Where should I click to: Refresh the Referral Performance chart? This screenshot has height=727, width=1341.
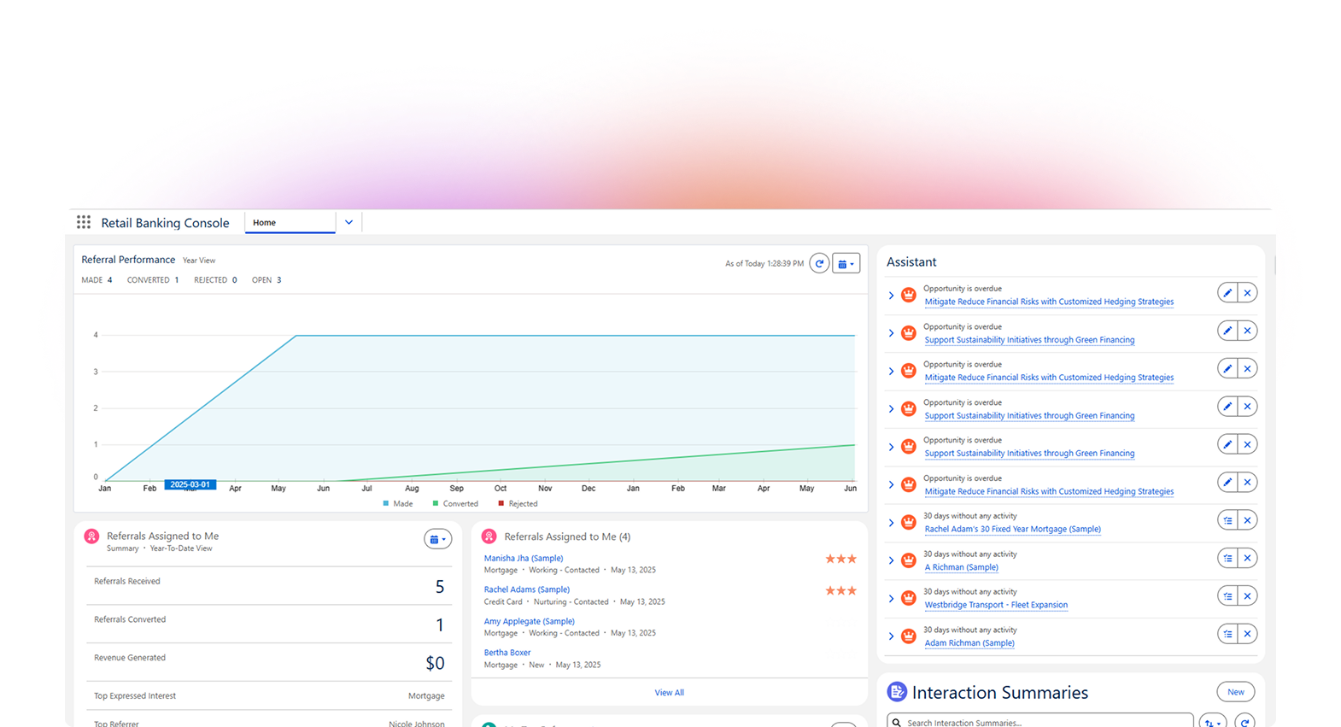tap(819, 264)
